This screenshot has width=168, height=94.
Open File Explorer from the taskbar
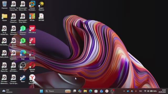pyautogui.click(x=85, y=91)
